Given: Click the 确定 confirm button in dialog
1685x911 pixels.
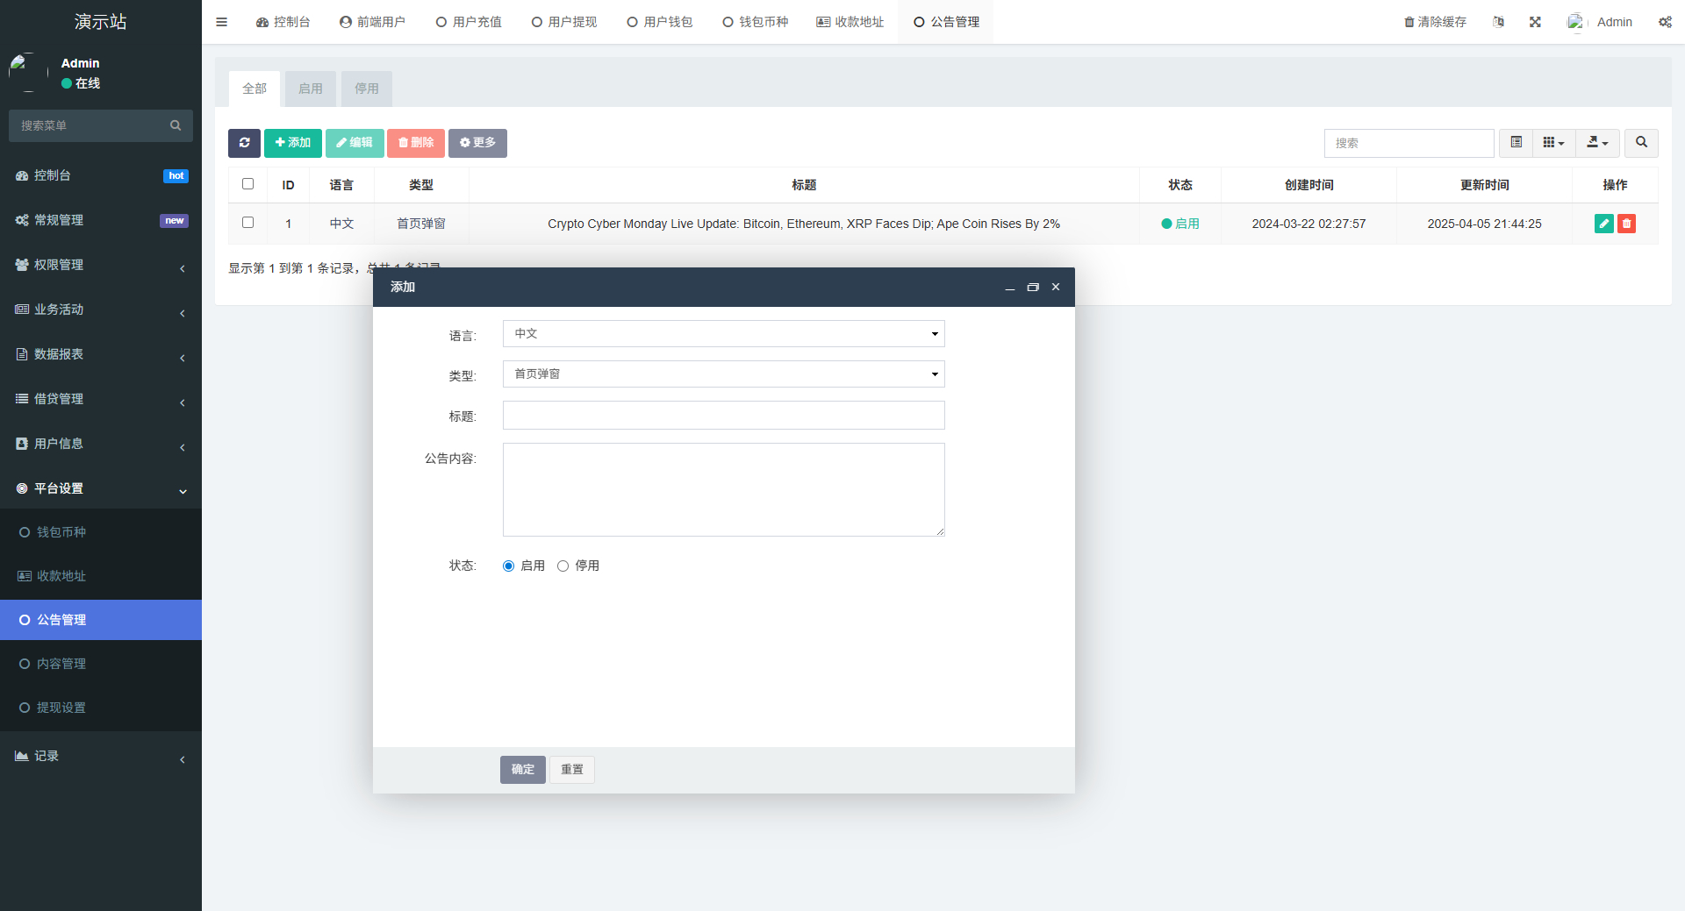Looking at the screenshot, I should 522,769.
